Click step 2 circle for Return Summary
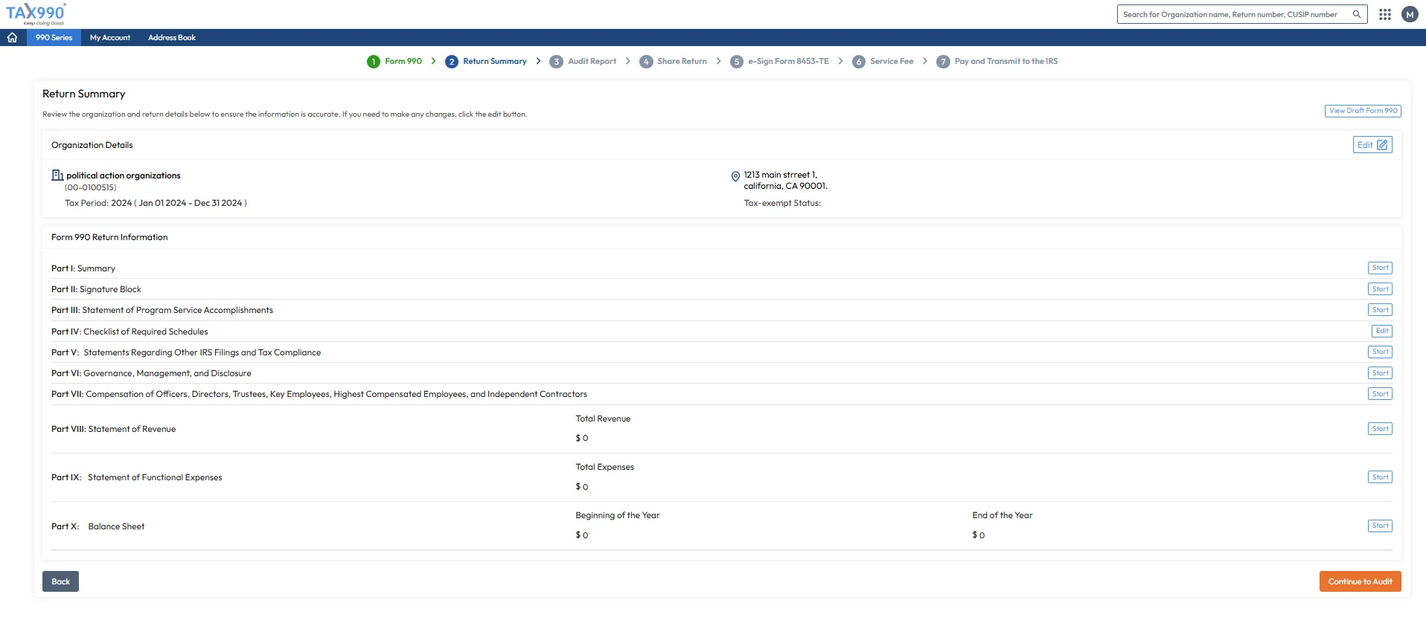The height and width of the screenshot is (623, 1426). coord(452,62)
